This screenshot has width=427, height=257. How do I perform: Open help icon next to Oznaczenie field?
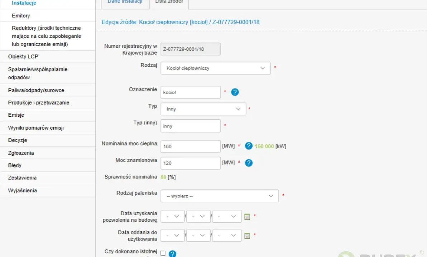235,92
